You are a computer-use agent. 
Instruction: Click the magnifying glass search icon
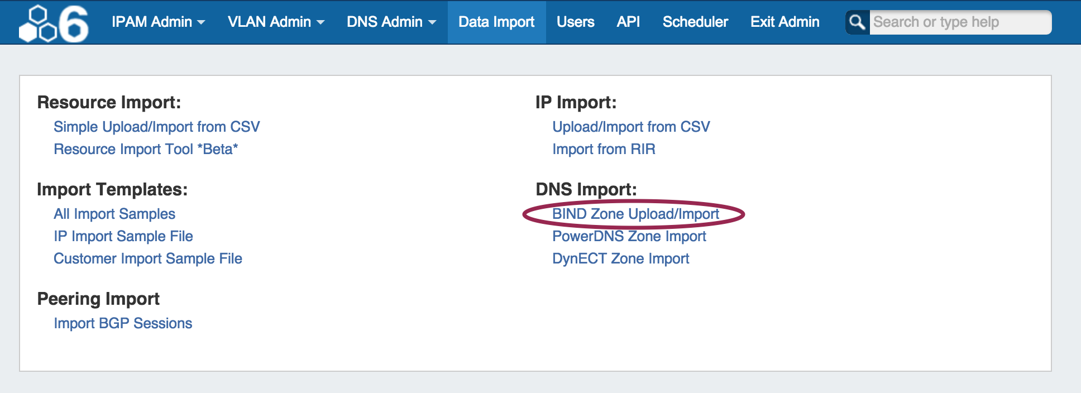[857, 22]
